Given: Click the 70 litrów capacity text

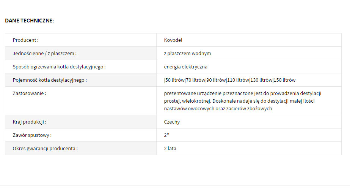Looking at the screenshot, I should click(x=196, y=80).
